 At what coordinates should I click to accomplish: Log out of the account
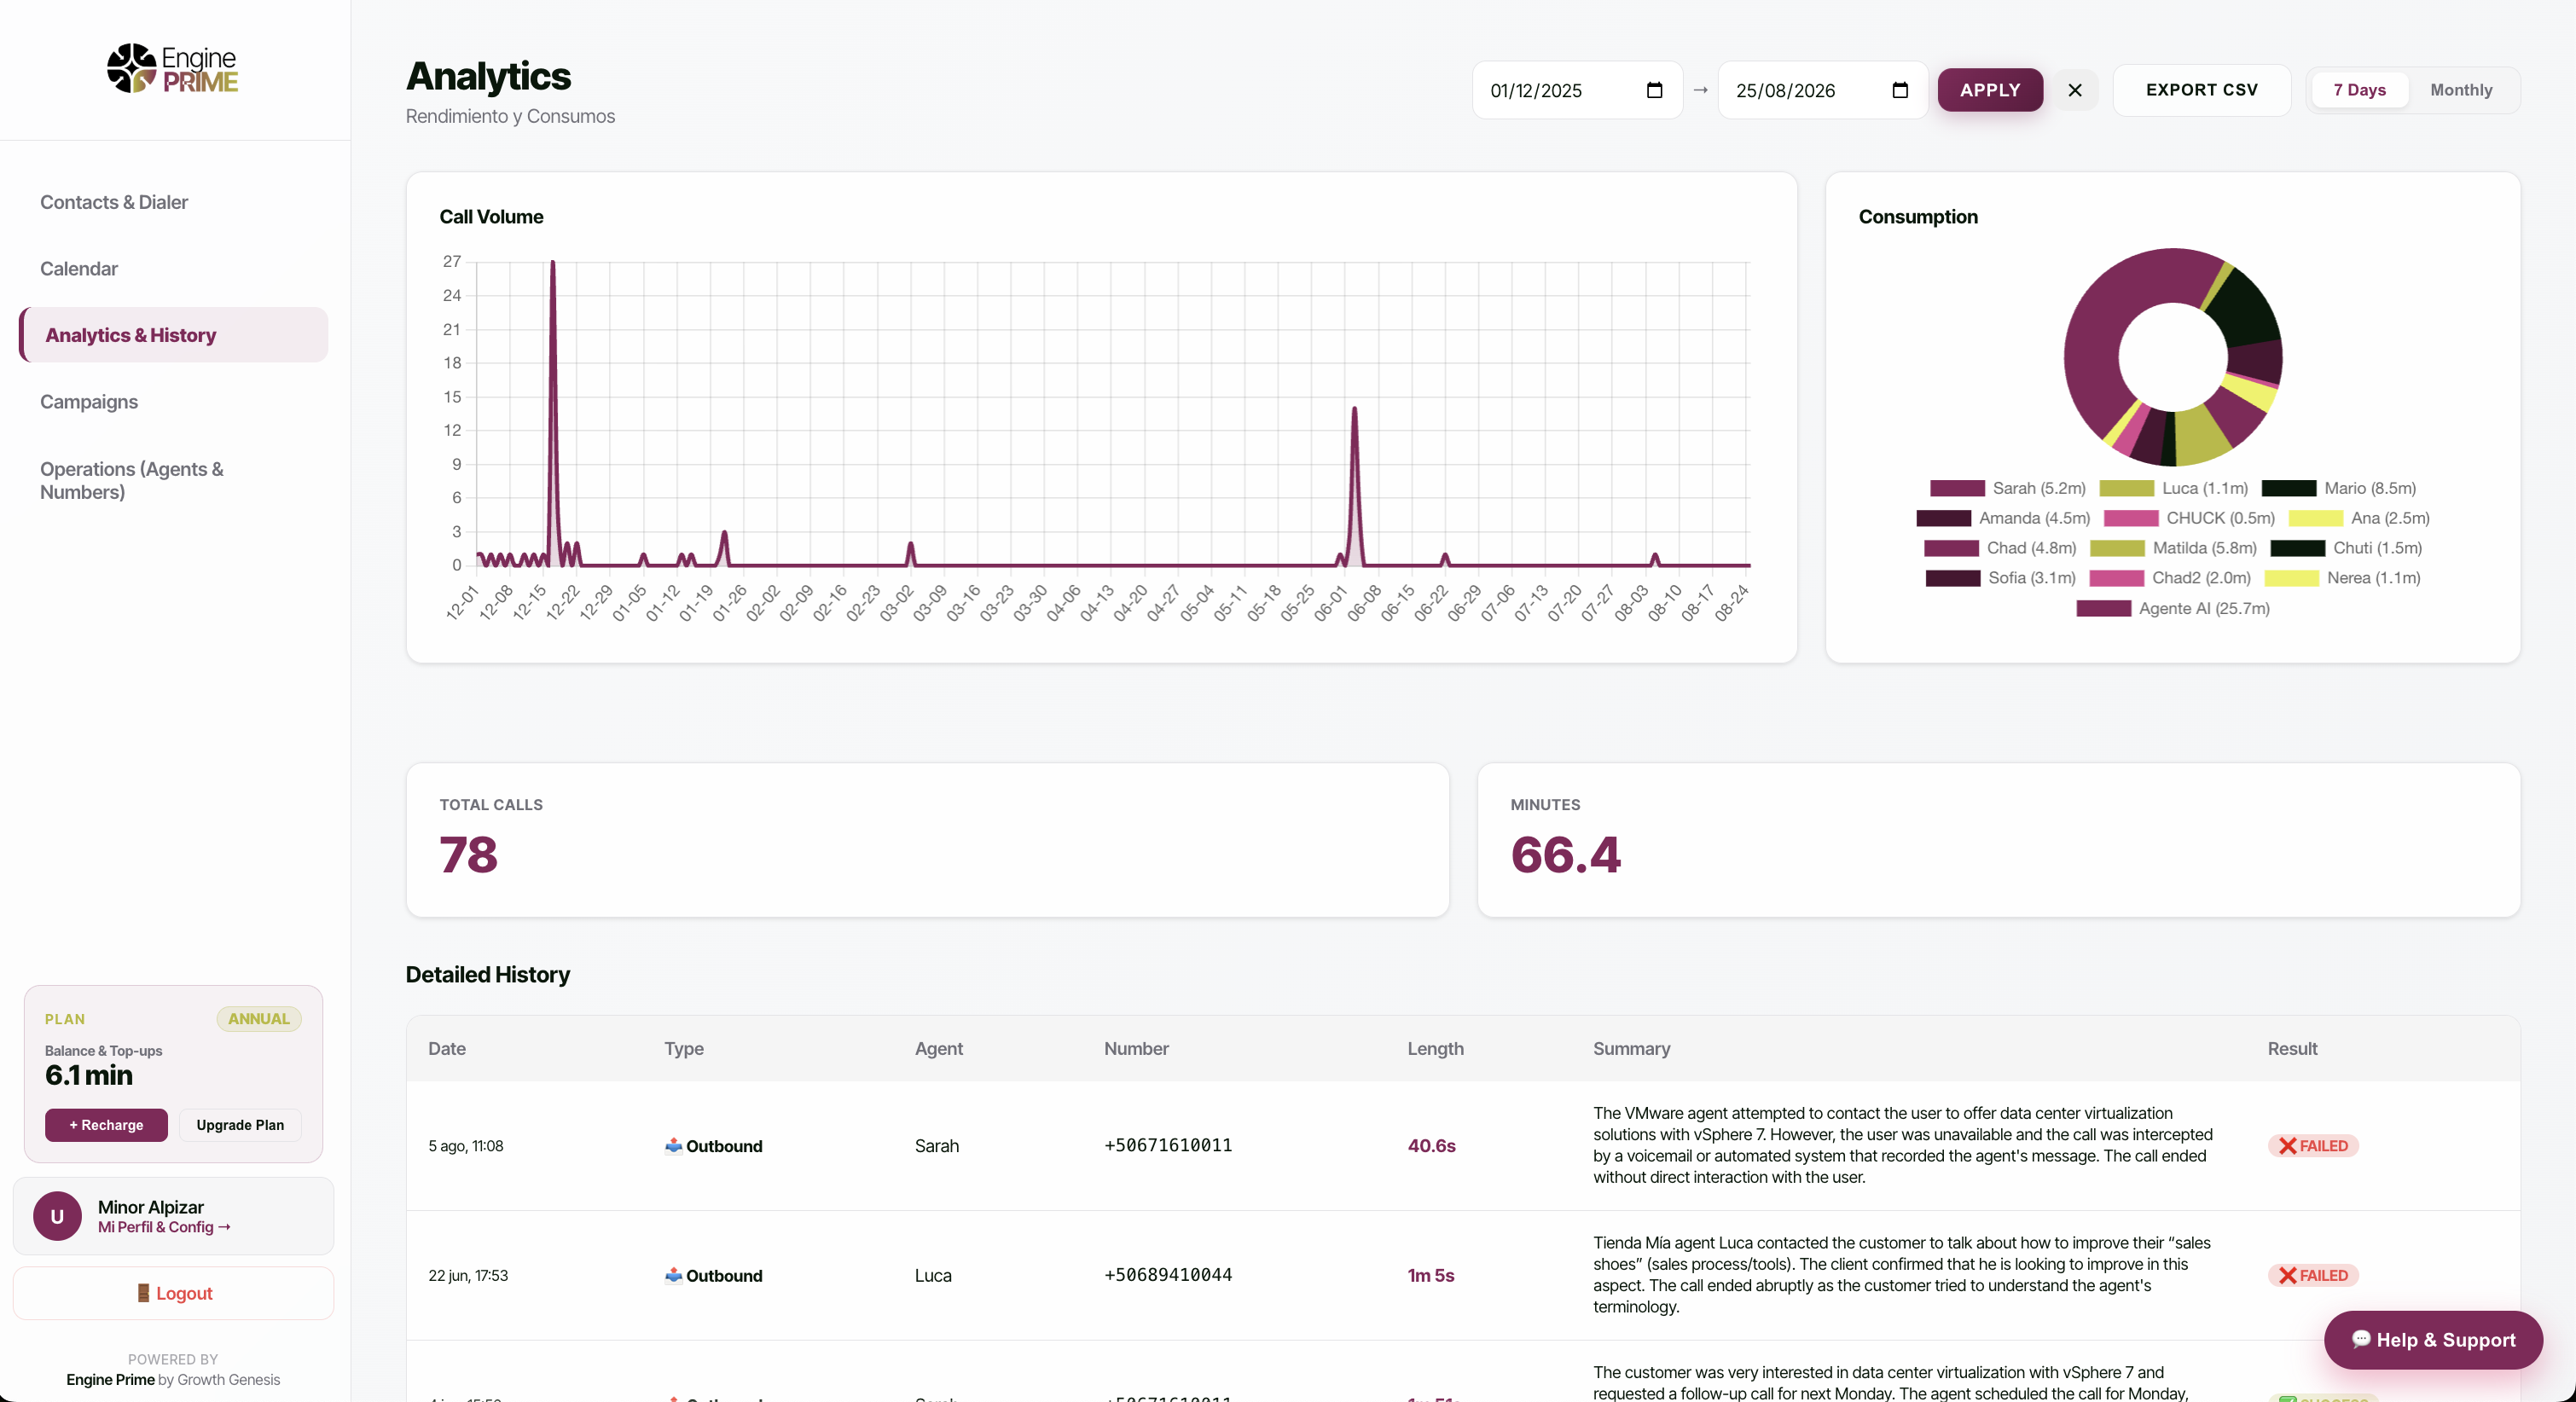pyautogui.click(x=173, y=1293)
